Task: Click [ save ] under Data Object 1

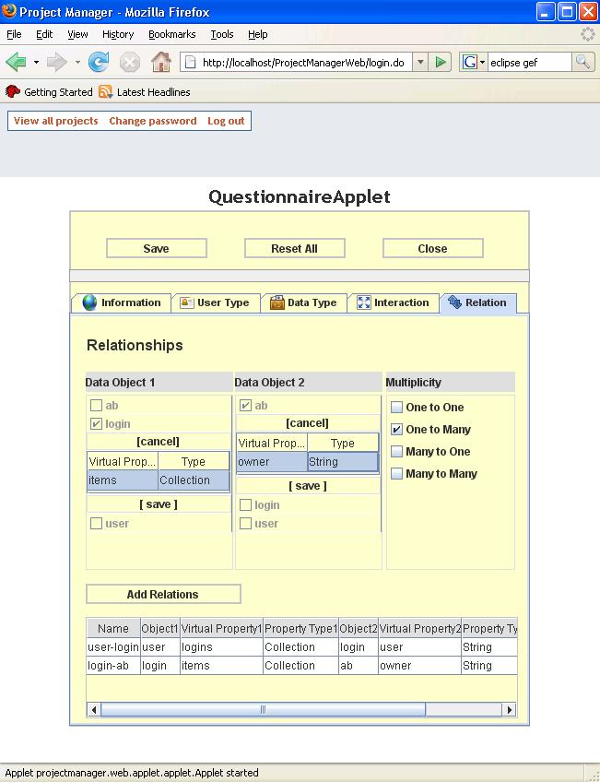Action: pyautogui.click(x=158, y=504)
